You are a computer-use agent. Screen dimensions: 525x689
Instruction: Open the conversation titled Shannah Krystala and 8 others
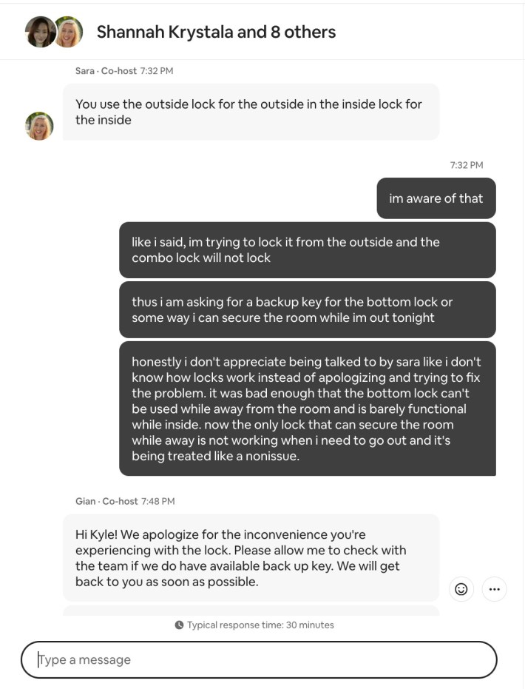coord(214,33)
